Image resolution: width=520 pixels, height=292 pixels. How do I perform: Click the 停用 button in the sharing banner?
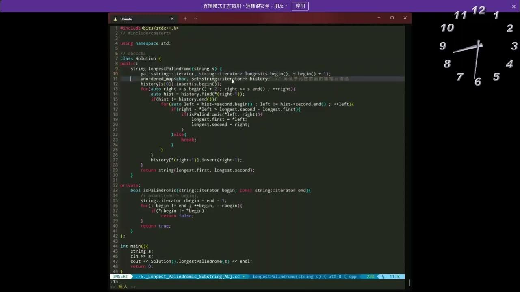tap(300, 6)
